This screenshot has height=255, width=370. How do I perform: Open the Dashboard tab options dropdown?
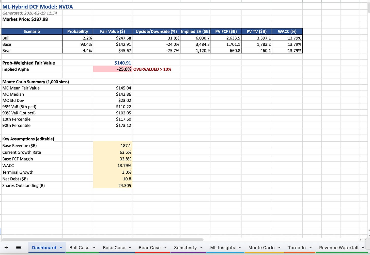click(61, 247)
